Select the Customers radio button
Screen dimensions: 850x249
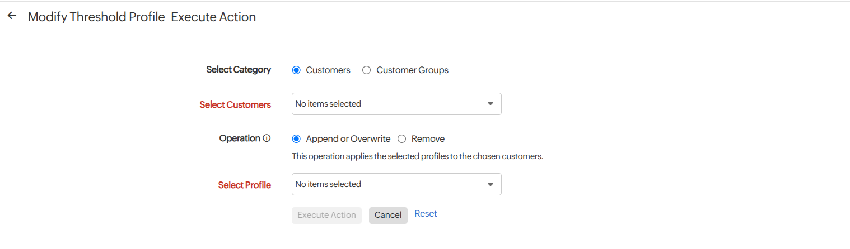point(297,70)
